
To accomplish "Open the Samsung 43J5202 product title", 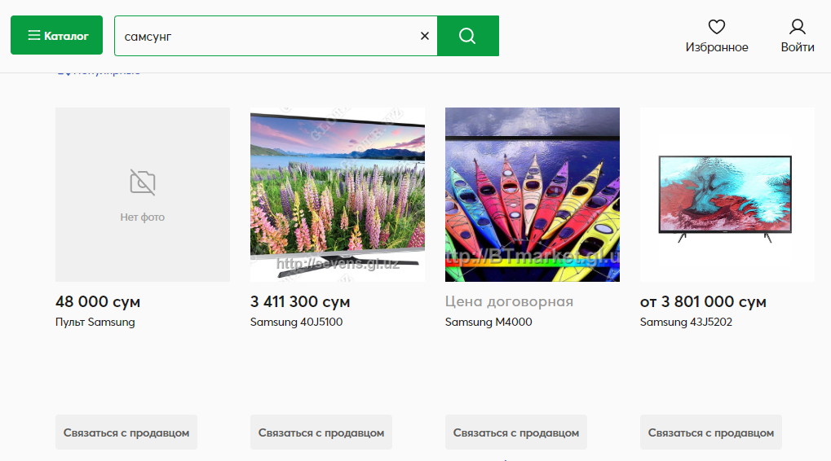I will [x=686, y=322].
